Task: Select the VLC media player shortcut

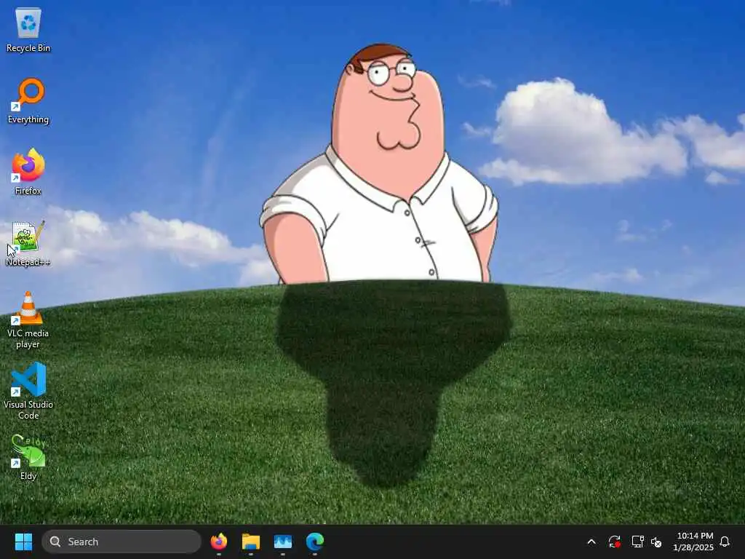Action: pos(28,320)
